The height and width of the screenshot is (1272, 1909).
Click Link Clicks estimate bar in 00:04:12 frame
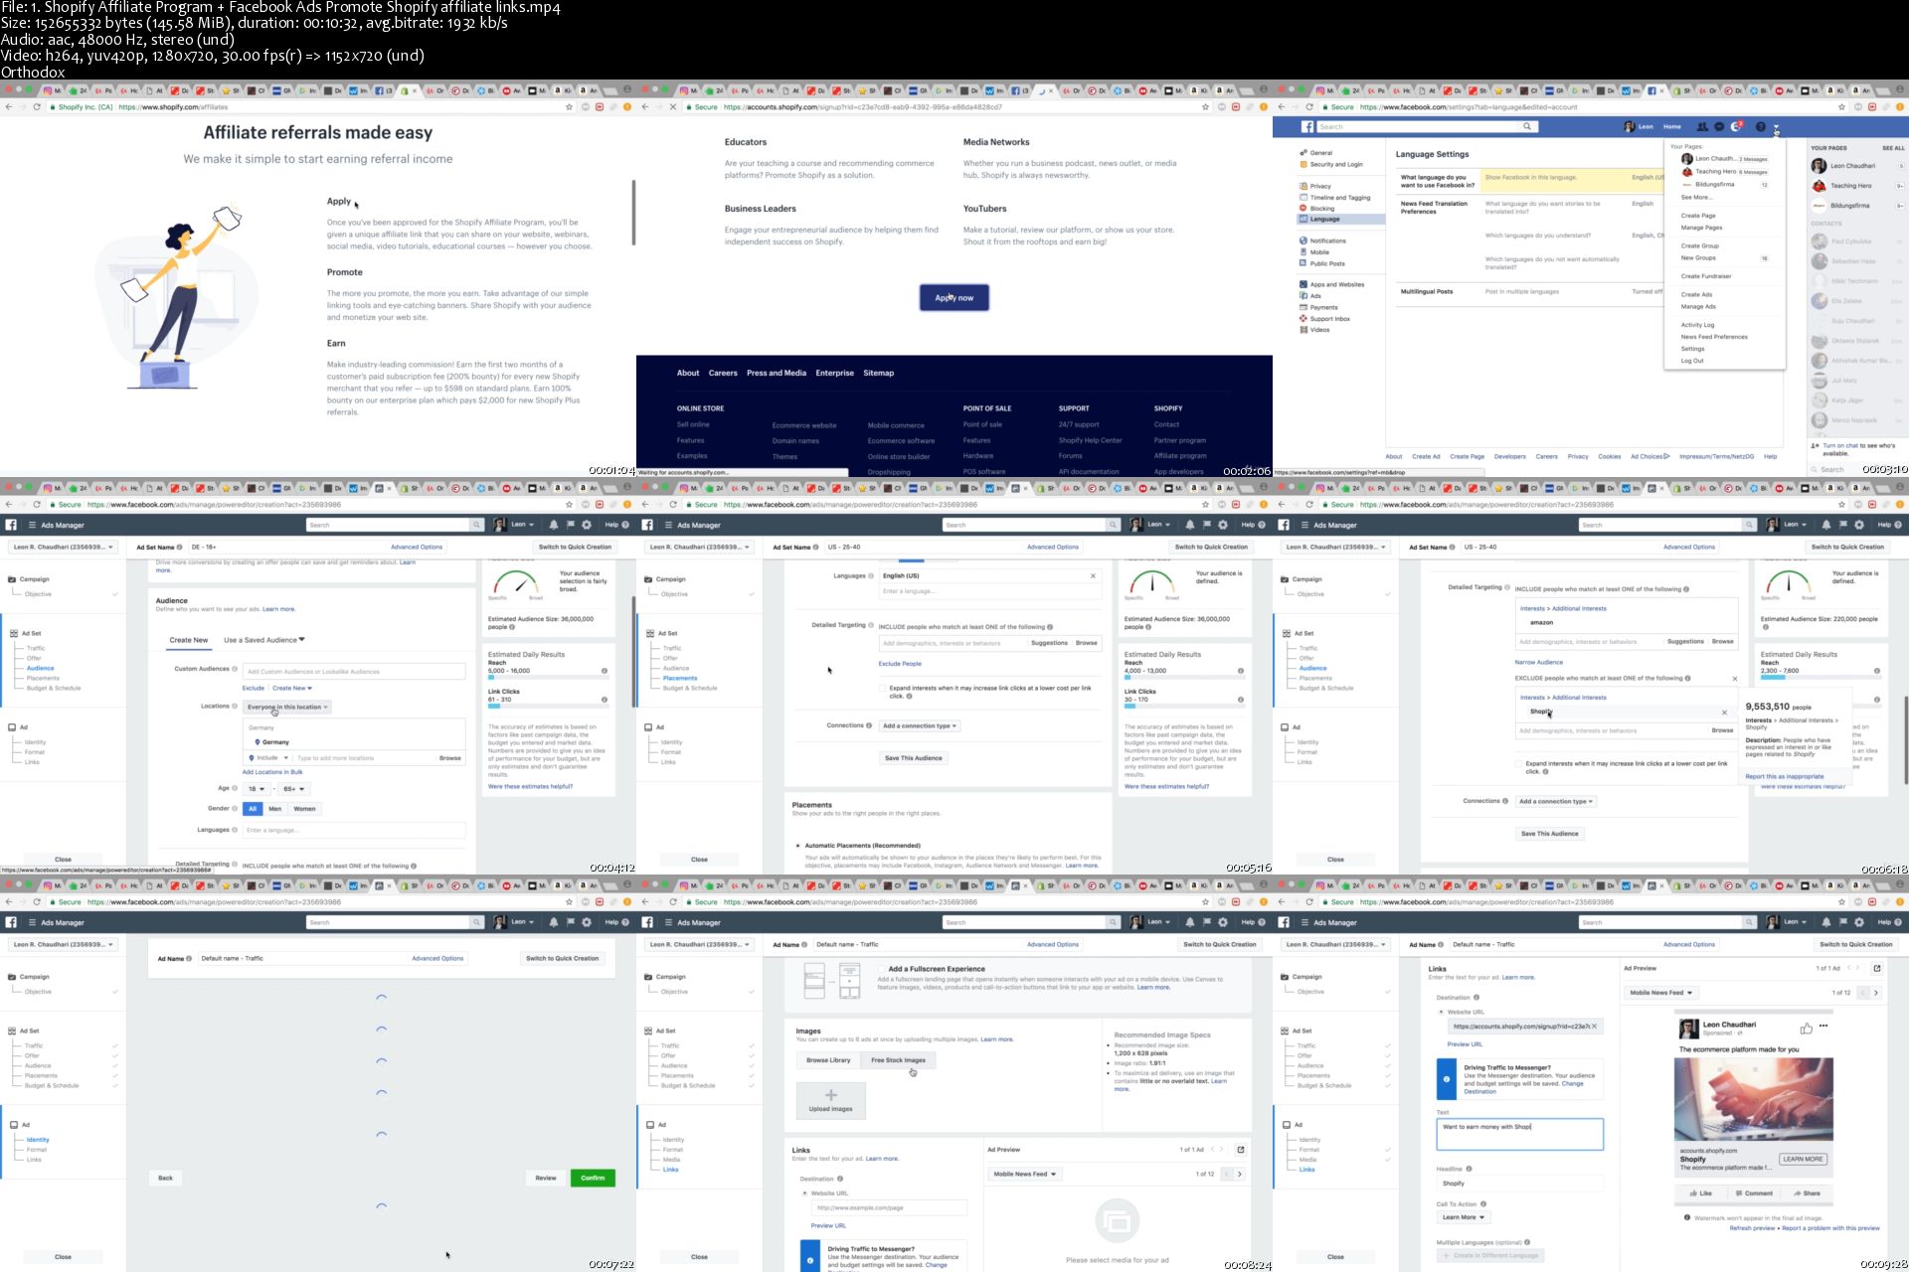pyautogui.click(x=548, y=706)
